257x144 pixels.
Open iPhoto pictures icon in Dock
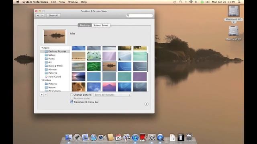127,137
